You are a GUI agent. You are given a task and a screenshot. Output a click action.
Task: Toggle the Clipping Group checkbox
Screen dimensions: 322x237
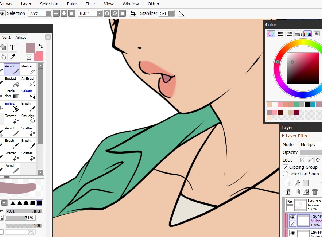pos(285,167)
